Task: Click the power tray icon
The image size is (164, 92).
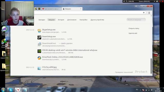Action: 146,90
